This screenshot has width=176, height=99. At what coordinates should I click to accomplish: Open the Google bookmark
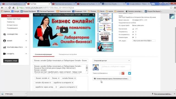[x=15, y=11]
